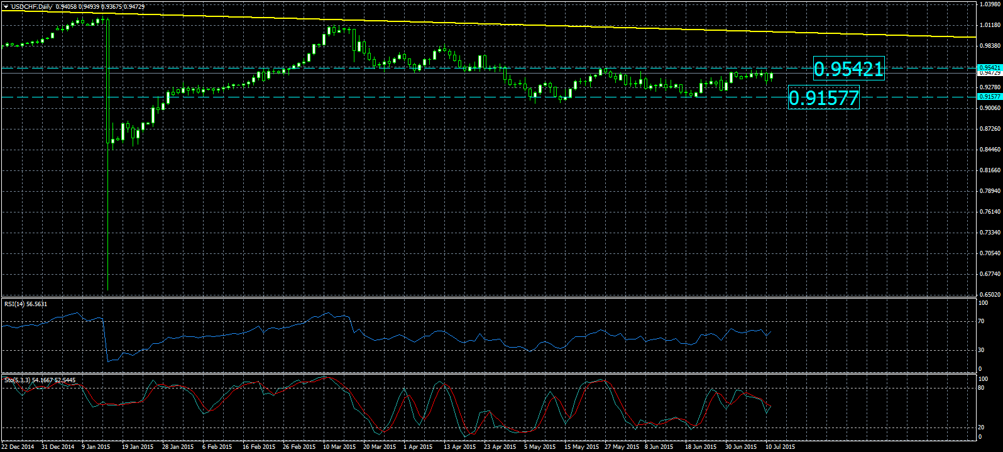Viewport: 1003px width, 452px height.
Task: Click the current price 0.94729 axis marker
Action: [x=989, y=73]
